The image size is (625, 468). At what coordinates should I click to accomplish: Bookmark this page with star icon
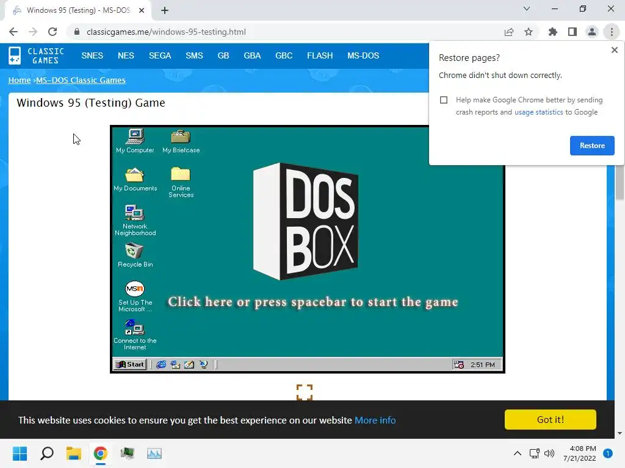[x=529, y=32]
